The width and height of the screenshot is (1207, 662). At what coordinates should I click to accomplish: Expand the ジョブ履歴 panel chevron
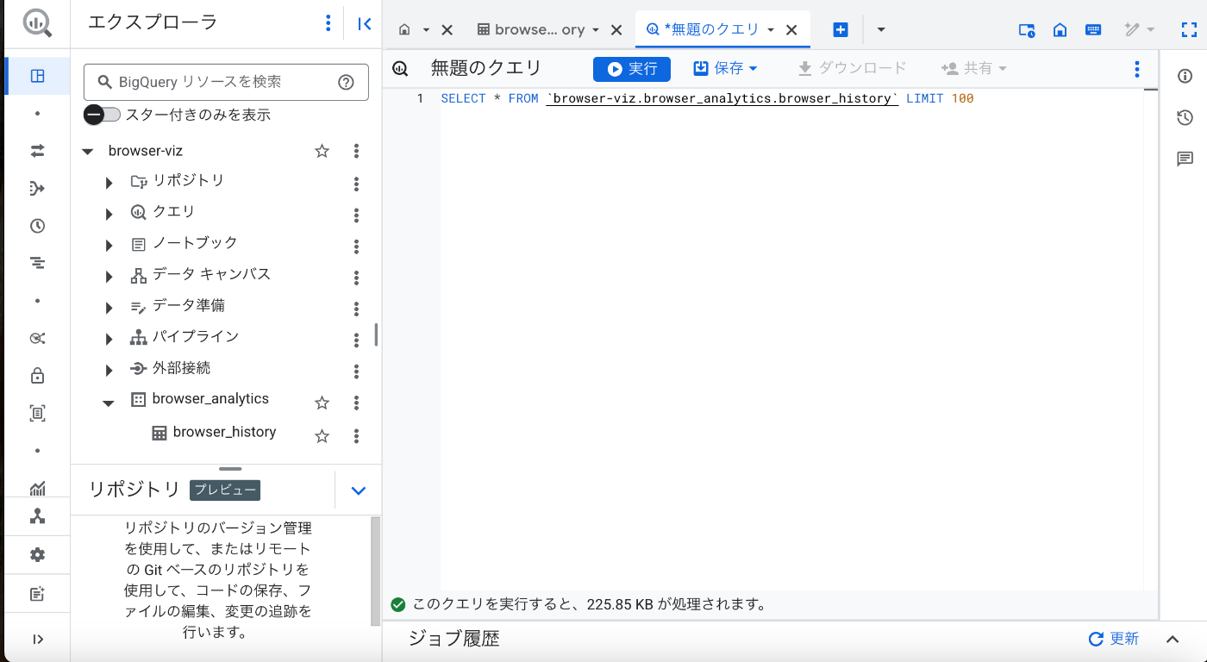click(x=1173, y=640)
